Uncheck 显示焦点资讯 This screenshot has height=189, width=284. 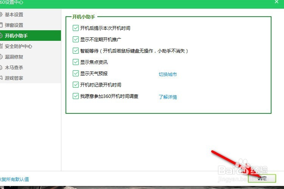(75, 62)
